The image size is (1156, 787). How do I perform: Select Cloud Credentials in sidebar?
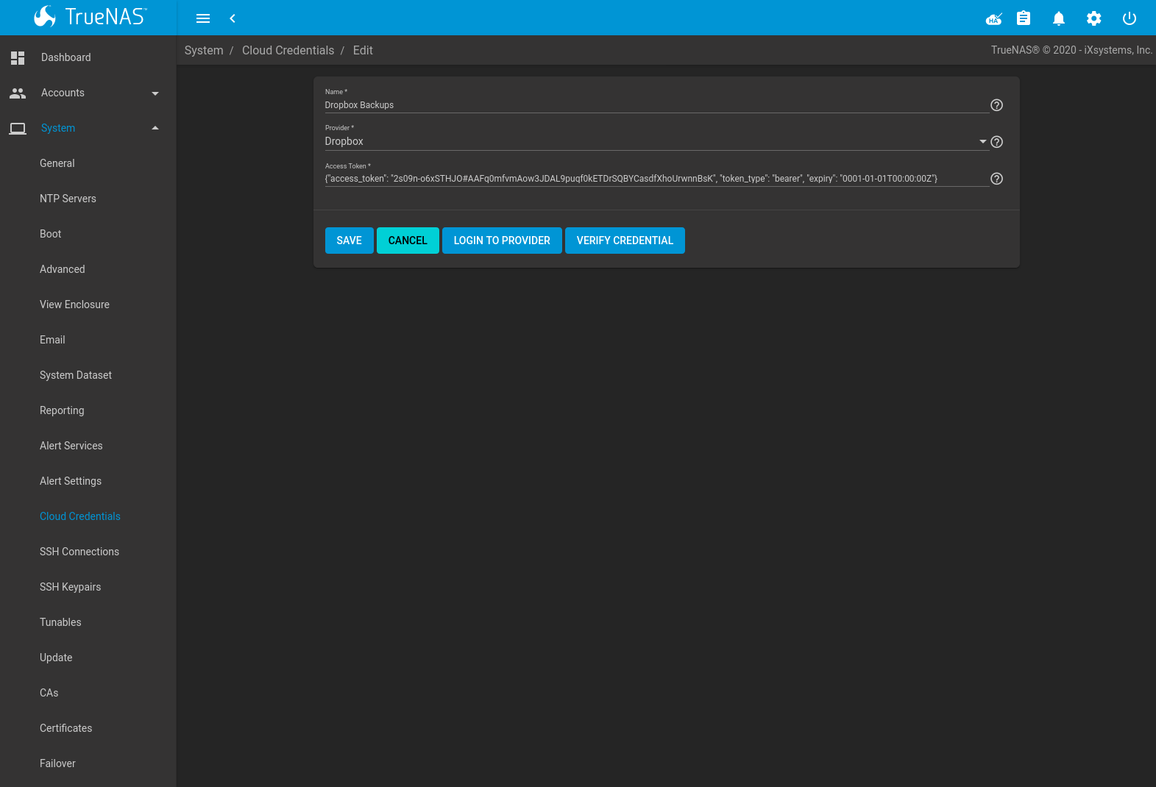(80, 516)
